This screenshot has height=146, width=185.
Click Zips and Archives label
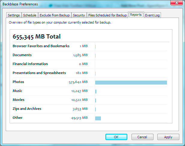27,109
